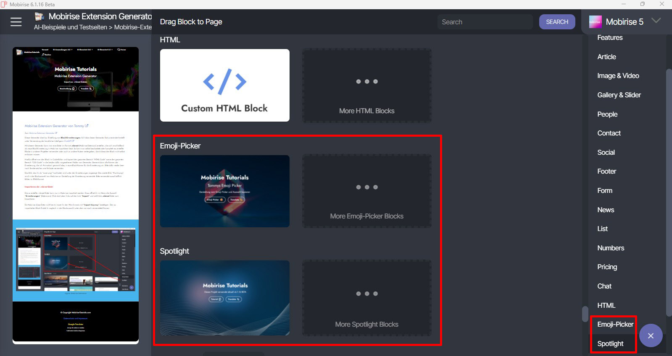672x356 pixels.
Task: Close the blocks panel with X button
Action: [651, 335]
